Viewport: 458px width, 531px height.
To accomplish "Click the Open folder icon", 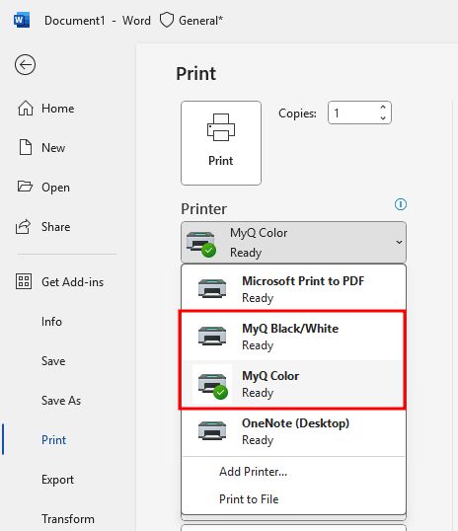I will click(25, 187).
